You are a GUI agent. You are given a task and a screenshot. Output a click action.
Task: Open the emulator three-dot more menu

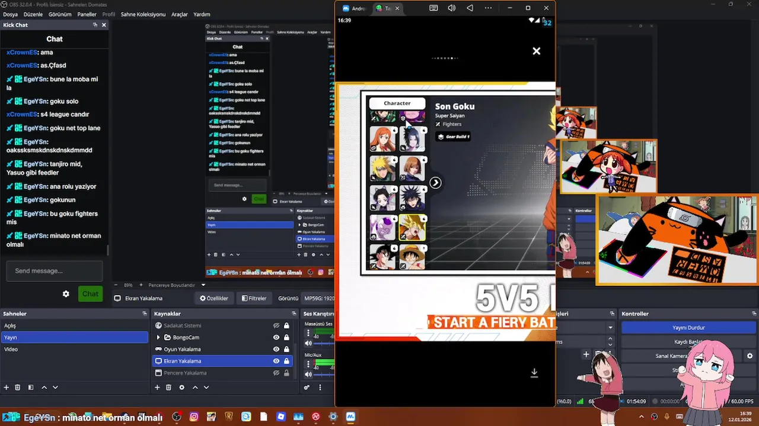point(488,8)
